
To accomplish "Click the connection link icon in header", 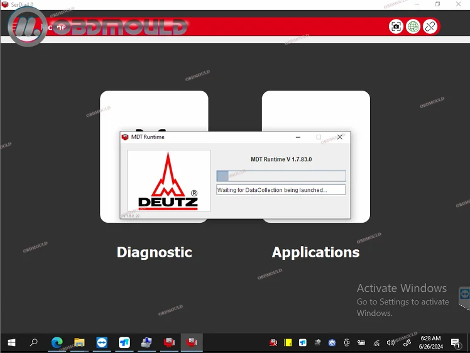I will click(430, 26).
